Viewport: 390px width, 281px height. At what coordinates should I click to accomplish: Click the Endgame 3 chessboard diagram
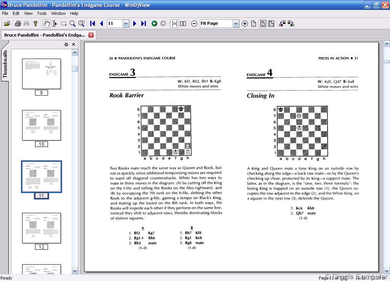[166, 131]
